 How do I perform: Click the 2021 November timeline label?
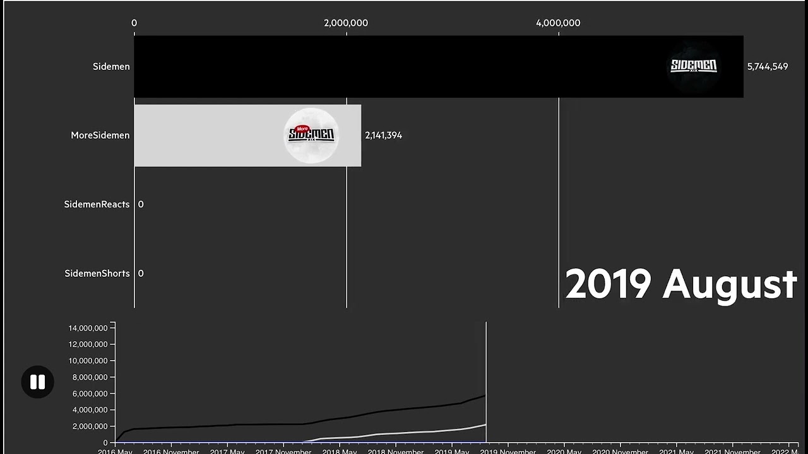click(733, 451)
